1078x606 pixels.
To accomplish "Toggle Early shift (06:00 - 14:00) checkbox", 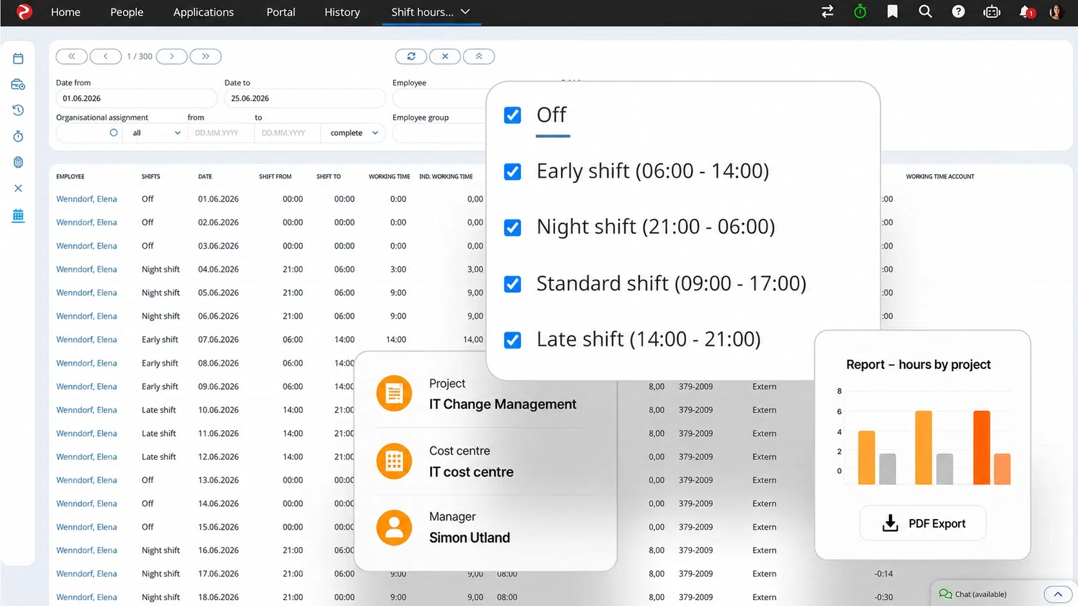I will pos(513,171).
